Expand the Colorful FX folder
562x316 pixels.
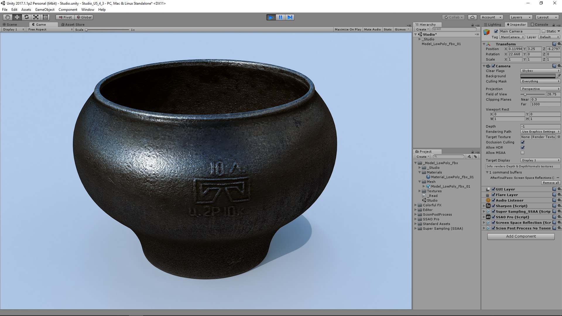416,205
